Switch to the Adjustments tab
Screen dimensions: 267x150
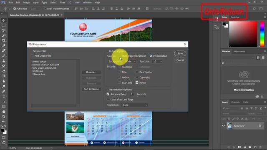[239, 51]
